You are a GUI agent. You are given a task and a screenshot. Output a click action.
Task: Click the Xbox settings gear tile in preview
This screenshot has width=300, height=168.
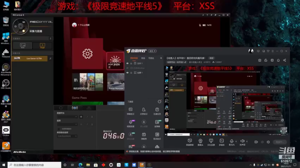tap(87, 53)
